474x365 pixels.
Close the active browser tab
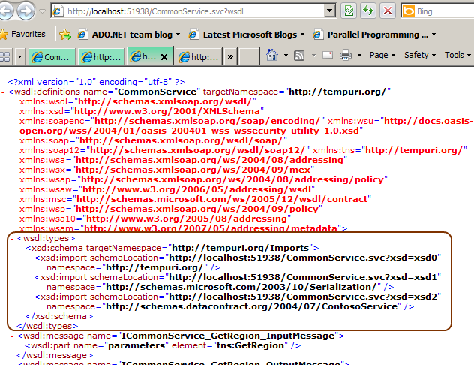163,56
